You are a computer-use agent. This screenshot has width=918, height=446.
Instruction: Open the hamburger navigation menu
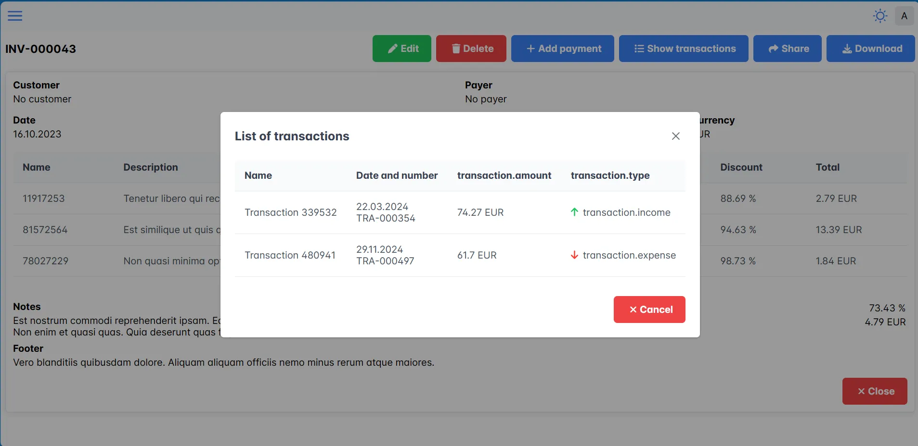[x=15, y=15]
